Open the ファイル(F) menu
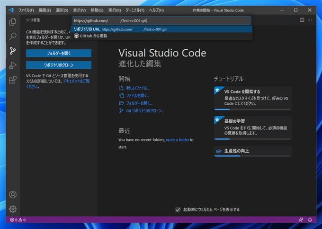The image size is (322, 229). pyautogui.click(x=26, y=10)
